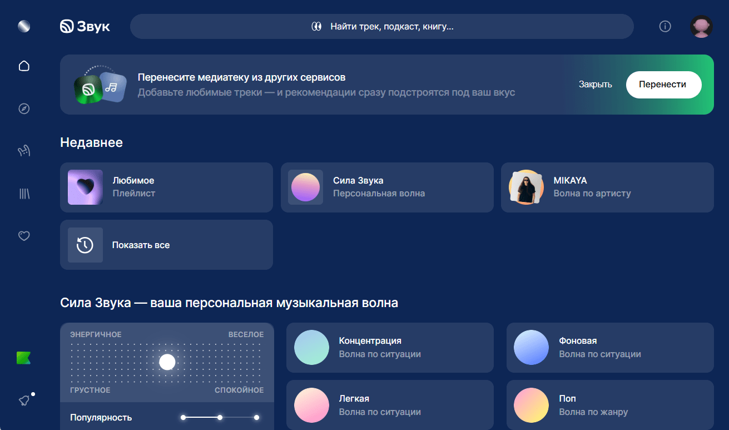This screenshot has height=430, width=729.
Task: Click Показать все history card
Action: pos(166,245)
